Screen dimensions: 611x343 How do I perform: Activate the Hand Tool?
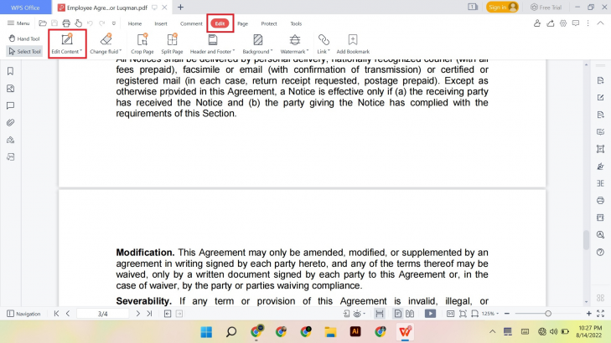point(24,38)
